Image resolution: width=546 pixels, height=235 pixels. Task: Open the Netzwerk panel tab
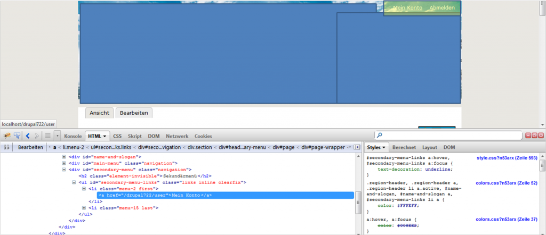[x=176, y=136]
